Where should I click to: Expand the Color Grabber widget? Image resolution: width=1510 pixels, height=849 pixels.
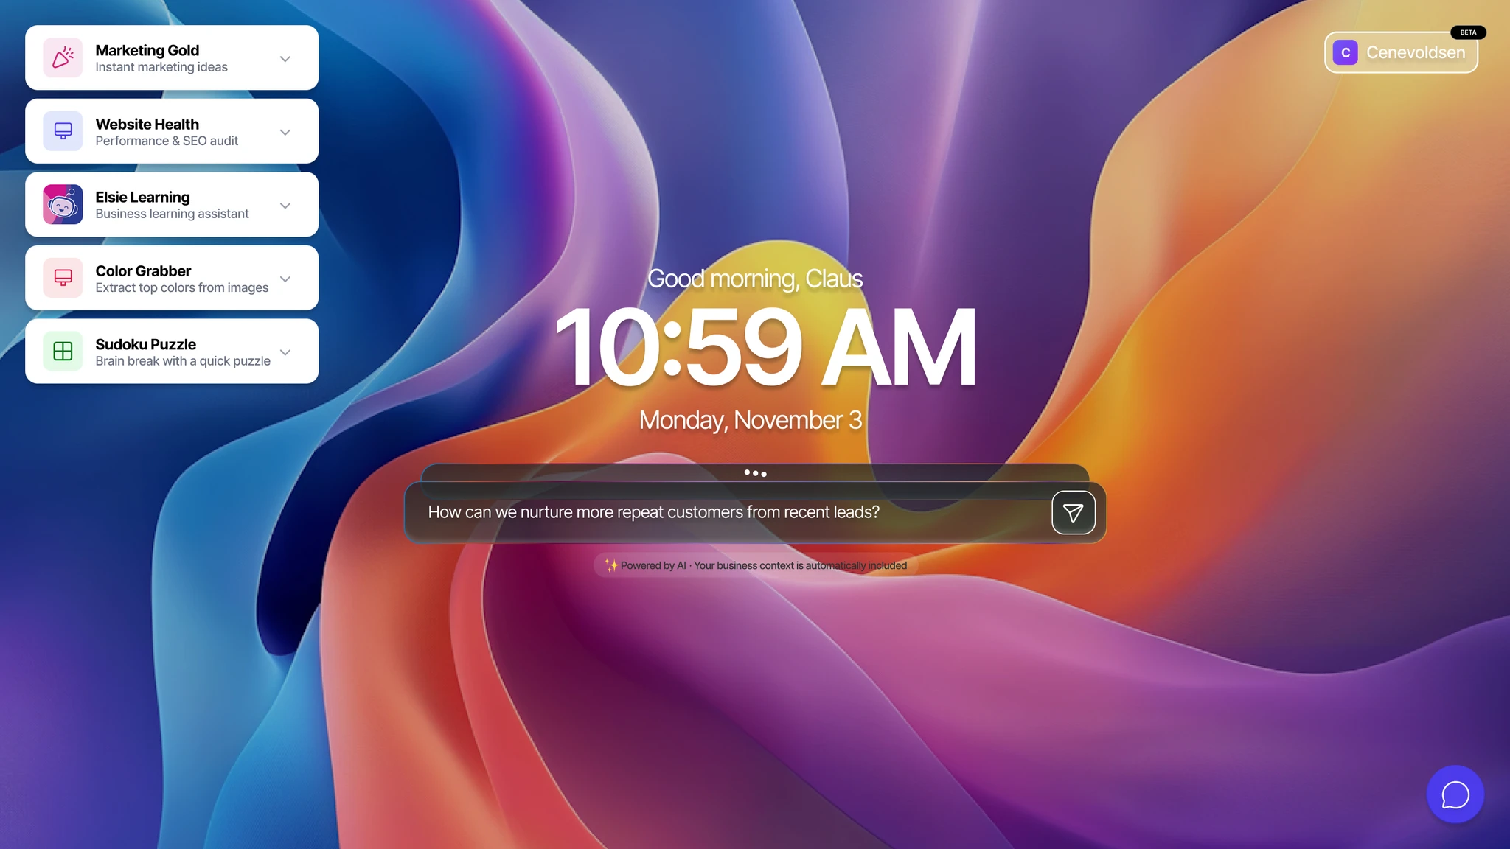pyautogui.click(x=285, y=279)
